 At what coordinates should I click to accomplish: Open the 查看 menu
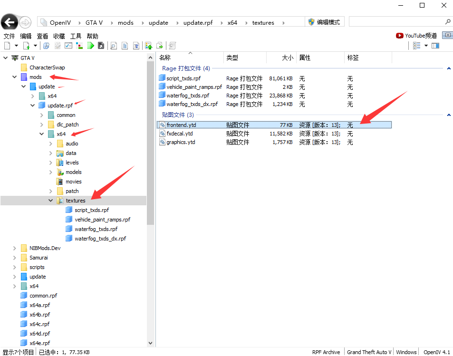tap(42, 36)
